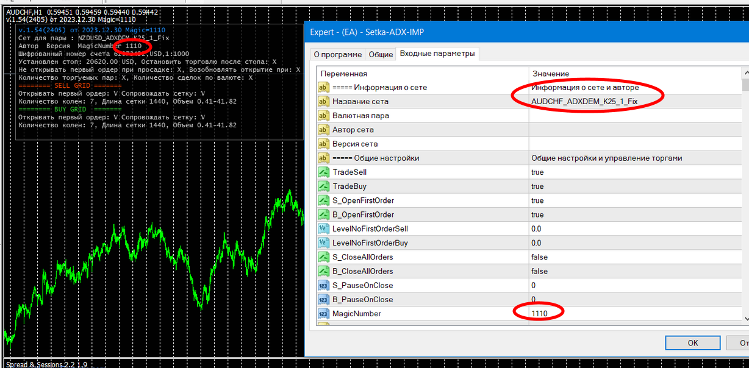Click the integer icon beside S_PauseOnClose
749x368 pixels.
(x=323, y=285)
